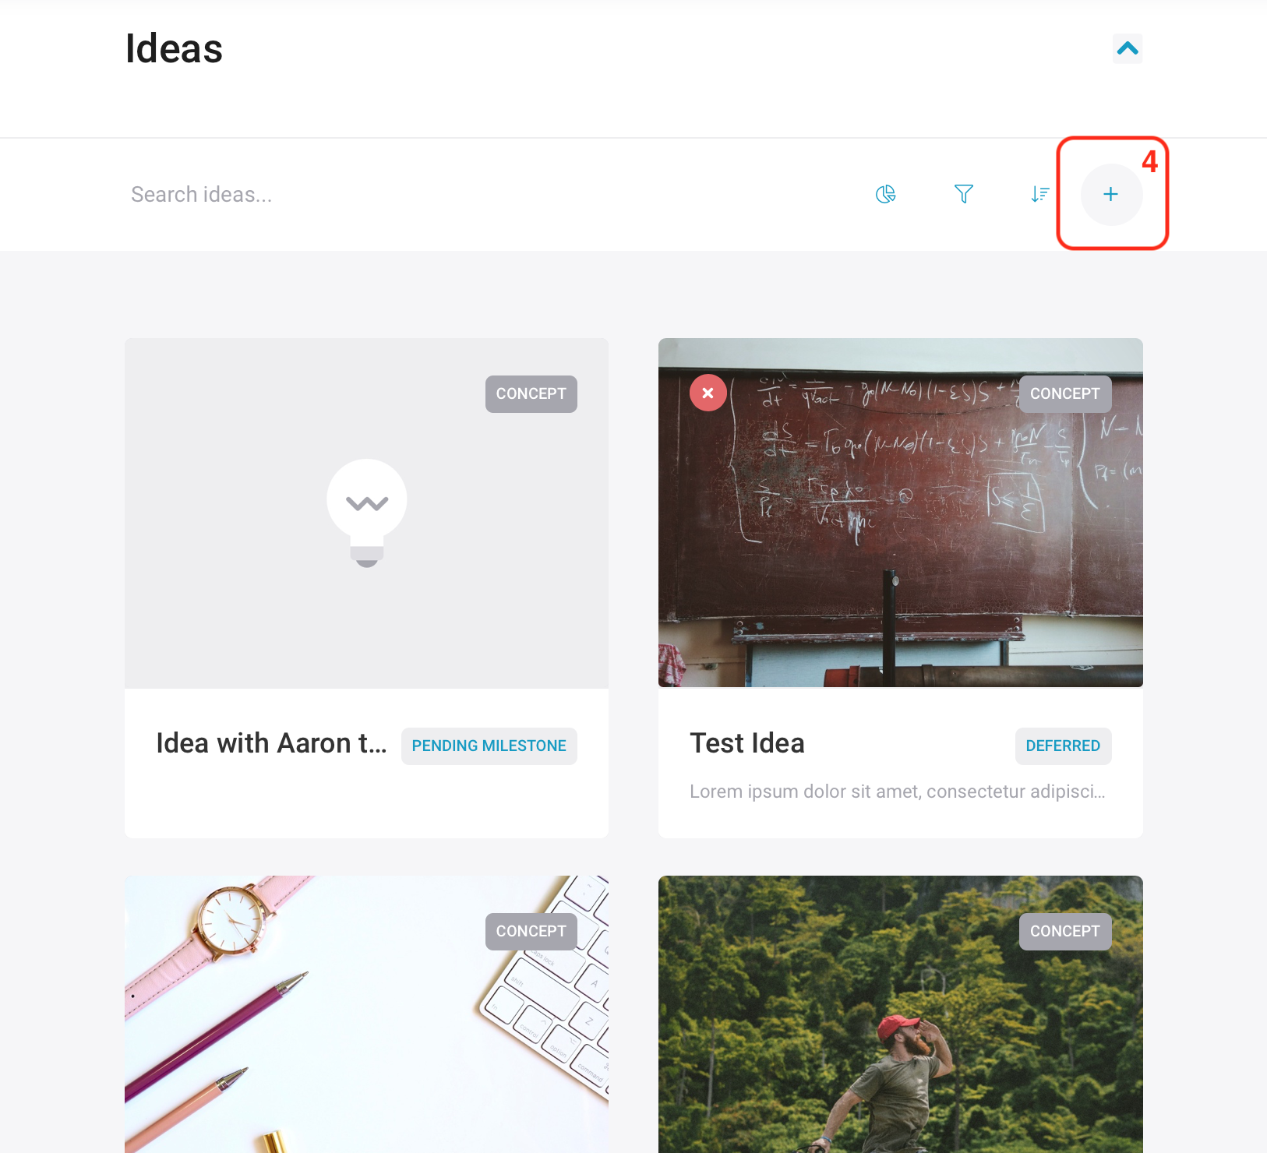Viewport: 1267px width, 1153px height.
Task: Open the forest runner thumbnail
Action: (x=901, y=1014)
